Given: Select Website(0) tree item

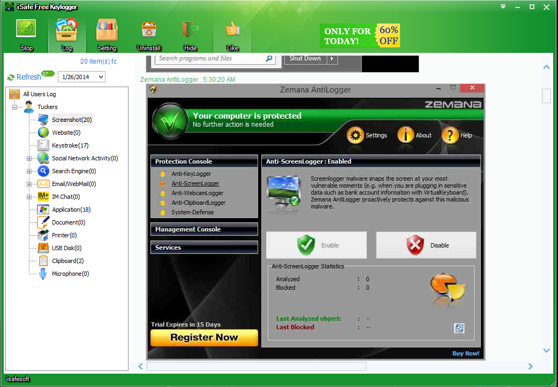Looking at the screenshot, I should point(66,133).
